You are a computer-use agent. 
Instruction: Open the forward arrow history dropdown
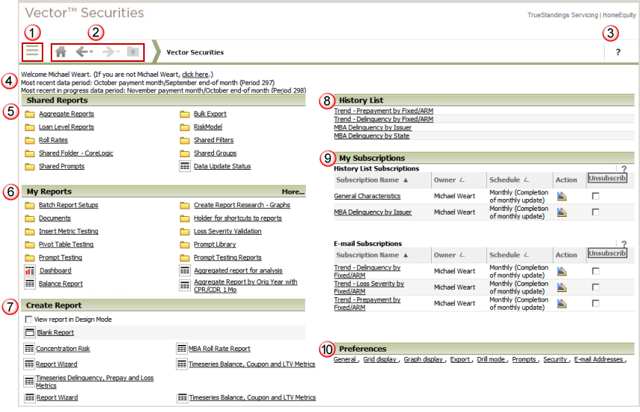click(x=118, y=51)
